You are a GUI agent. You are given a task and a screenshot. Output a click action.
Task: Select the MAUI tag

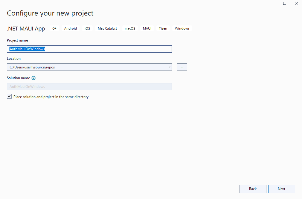(147, 28)
